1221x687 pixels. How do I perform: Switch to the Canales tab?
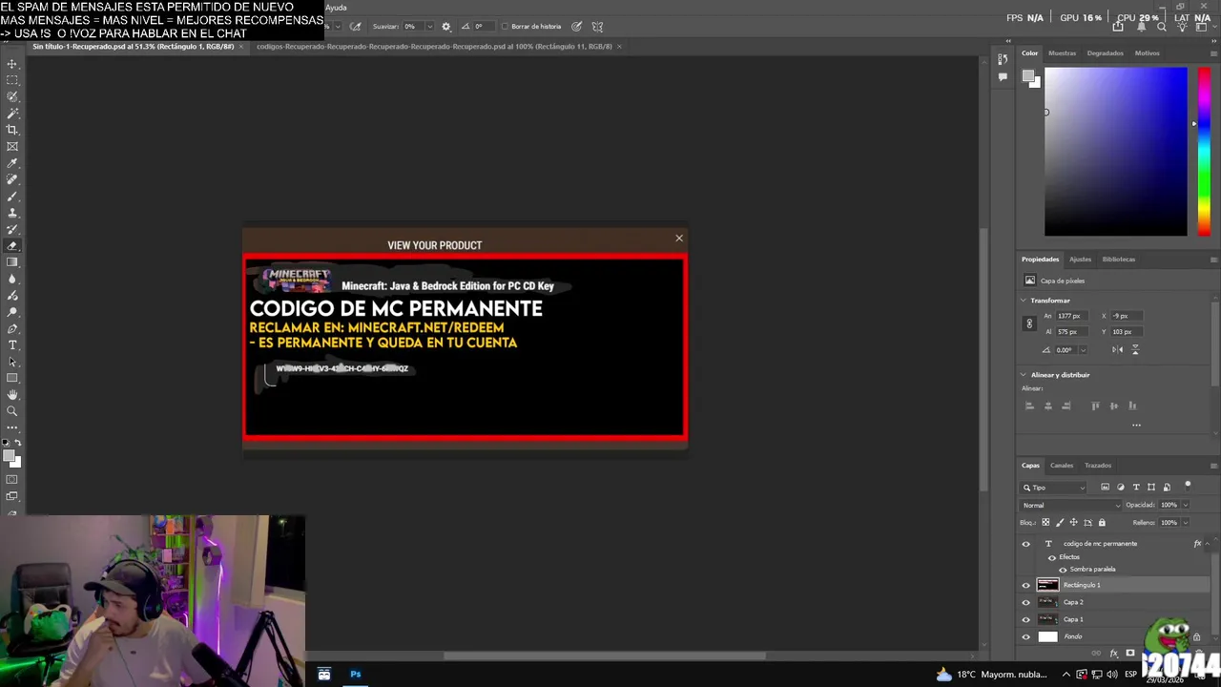click(x=1062, y=466)
